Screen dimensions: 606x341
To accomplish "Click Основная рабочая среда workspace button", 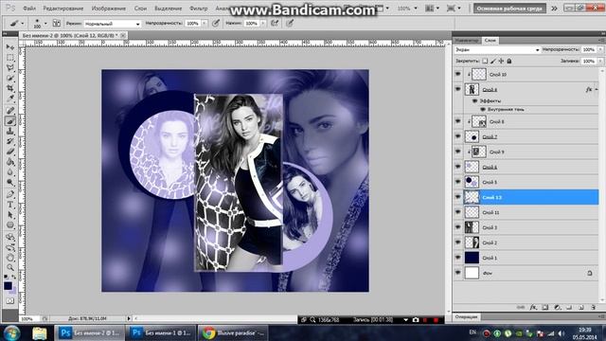I will pyautogui.click(x=509, y=9).
